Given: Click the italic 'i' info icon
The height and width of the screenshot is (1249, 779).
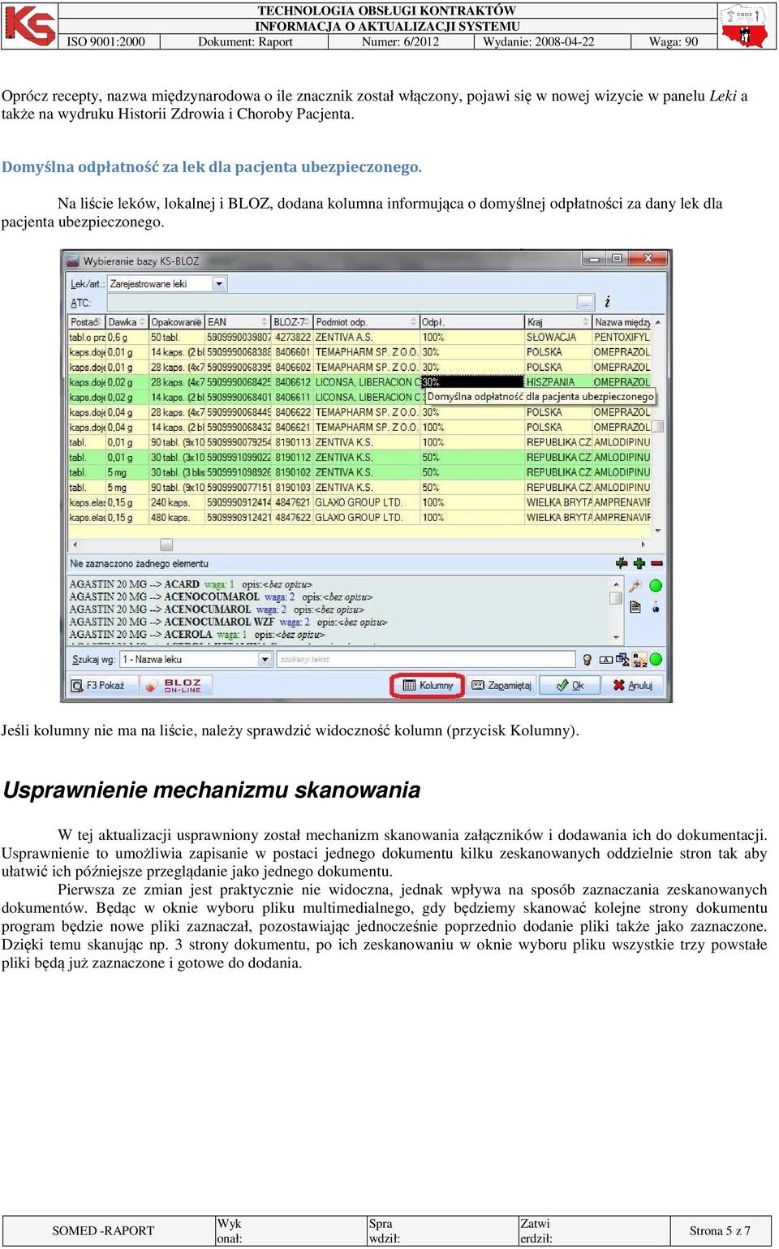Looking at the screenshot, I should [x=607, y=302].
